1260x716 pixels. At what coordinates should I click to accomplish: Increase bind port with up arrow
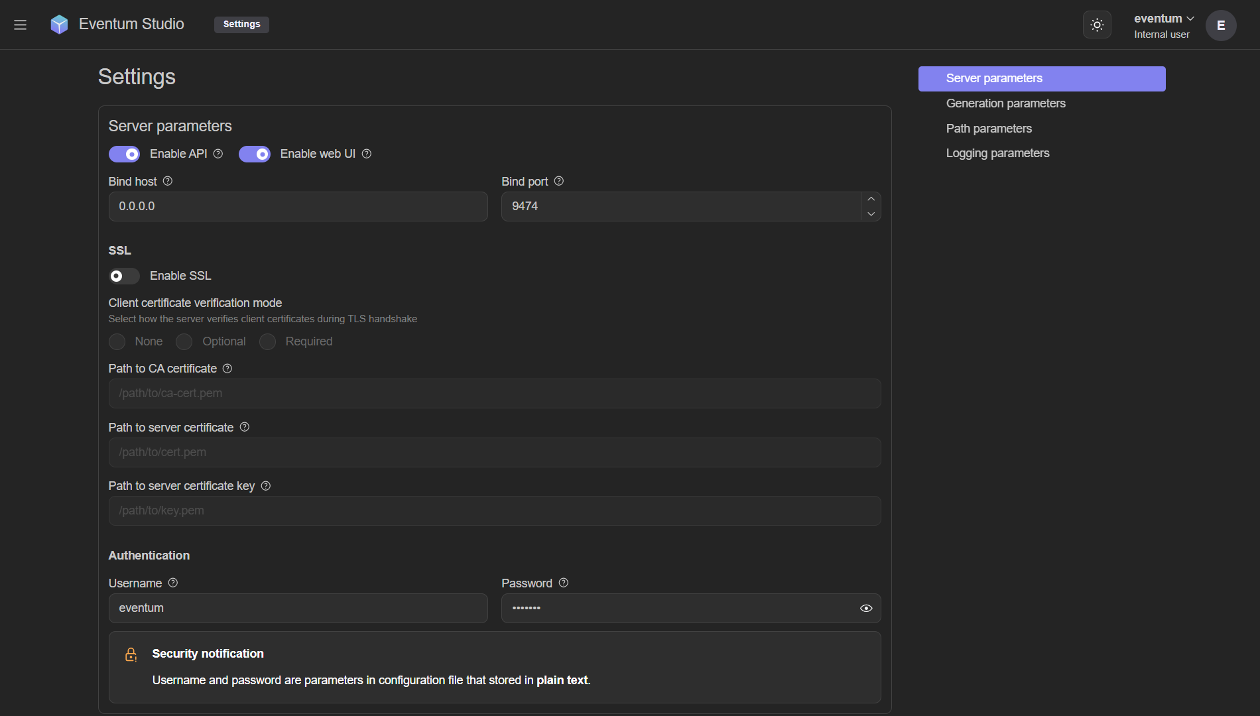click(x=871, y=199)
